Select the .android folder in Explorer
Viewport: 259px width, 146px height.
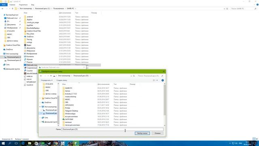(30, 17)
